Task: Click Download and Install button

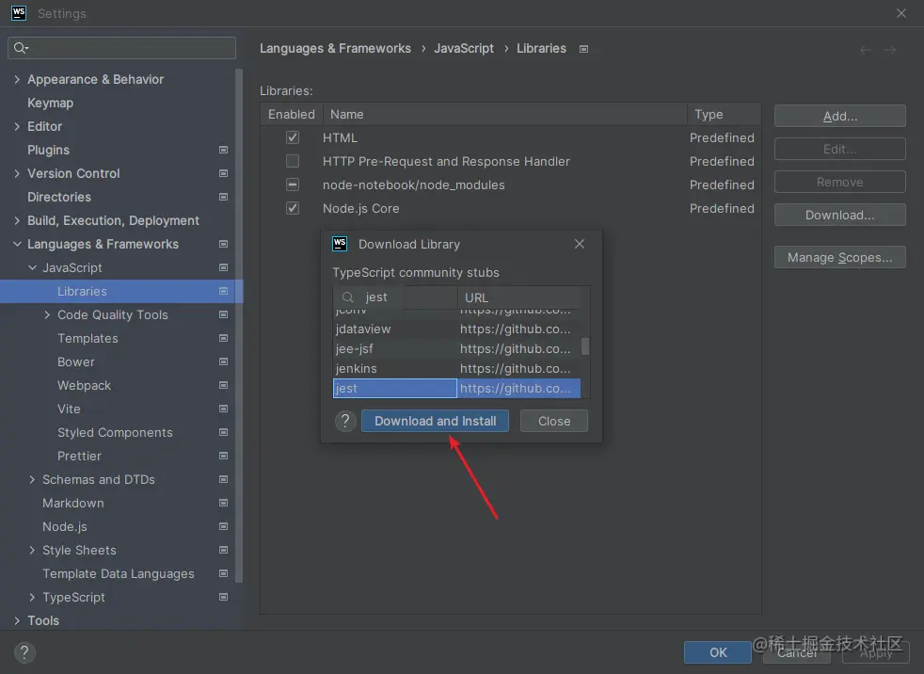Action: click(x=435, y=421)
